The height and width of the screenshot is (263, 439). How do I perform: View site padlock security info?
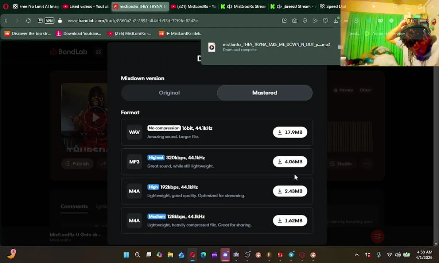pos(60,21)
